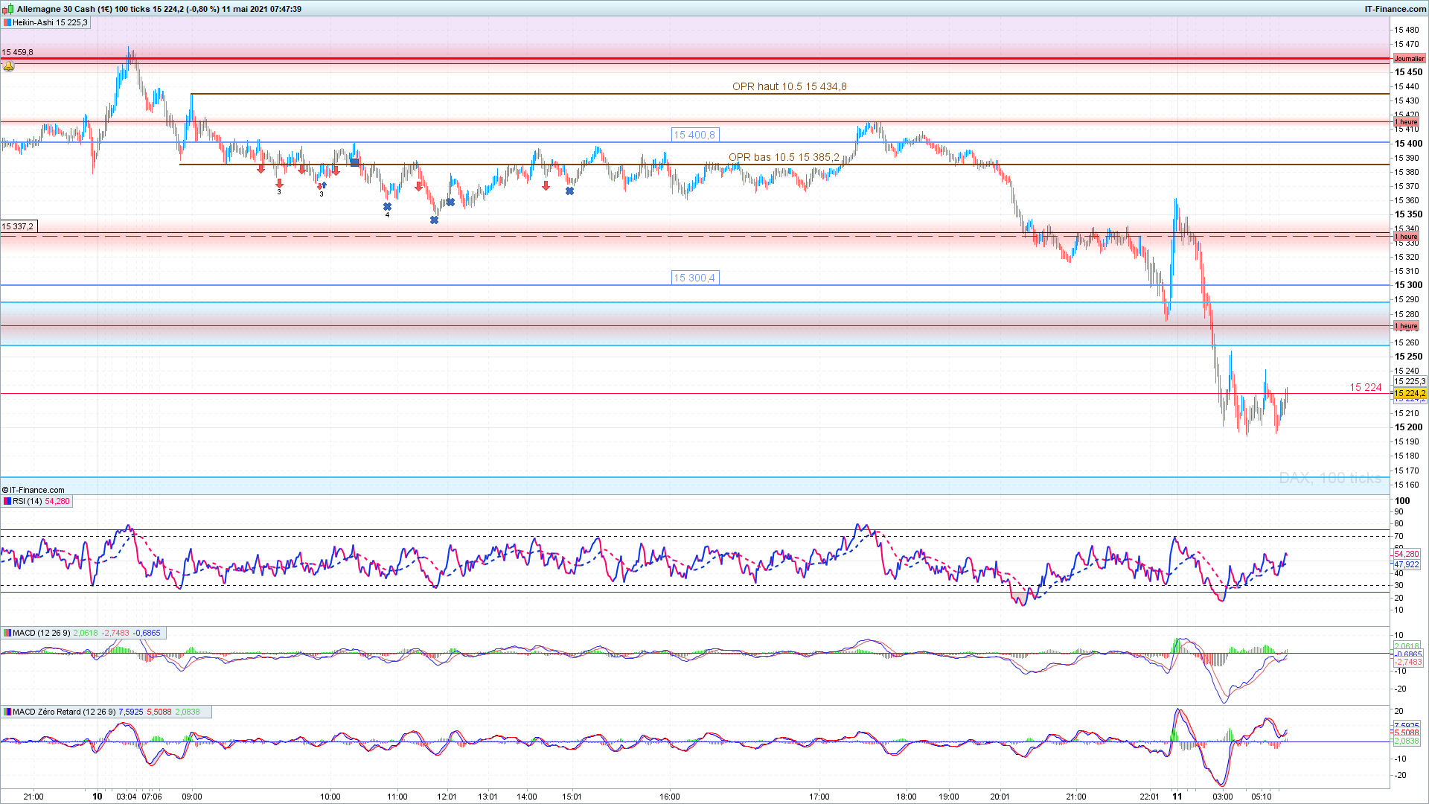The image size is (1429, 804).
Task: Click the yellow current price tag 15 224,2
Action: pyautogui.click(x=1409, y=393)
